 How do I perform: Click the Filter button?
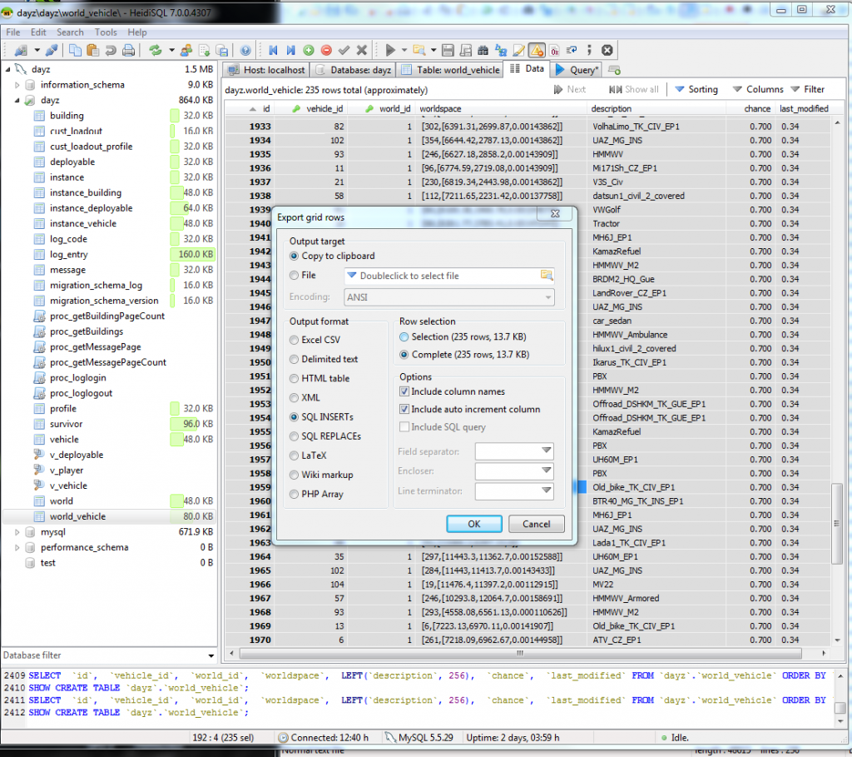coord(807,89)
